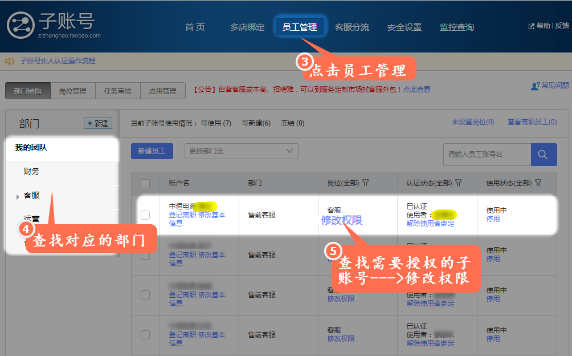Click the employee account search field
Image resolution: width=572 pixels, height=356 pixels.
[x=487, y=154]
